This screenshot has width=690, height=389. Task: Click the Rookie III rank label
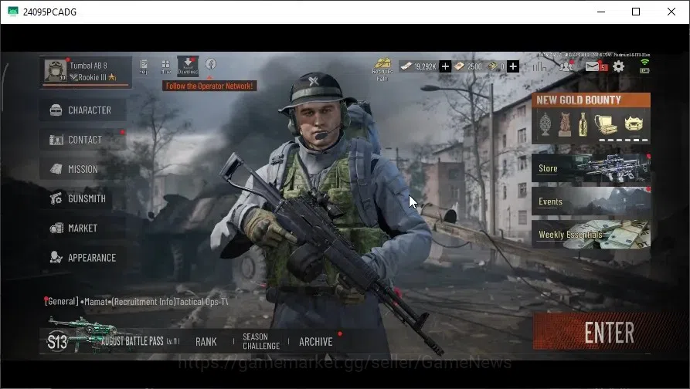click(93, 77)
